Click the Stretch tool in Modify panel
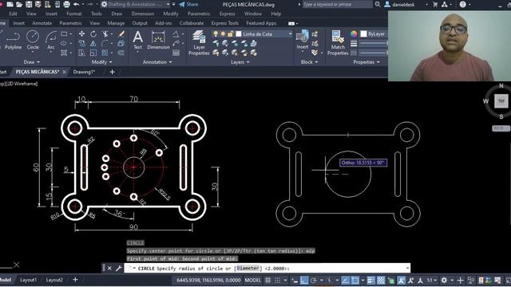The width and height of the screenshot is (511, 287). click(81, 53)
